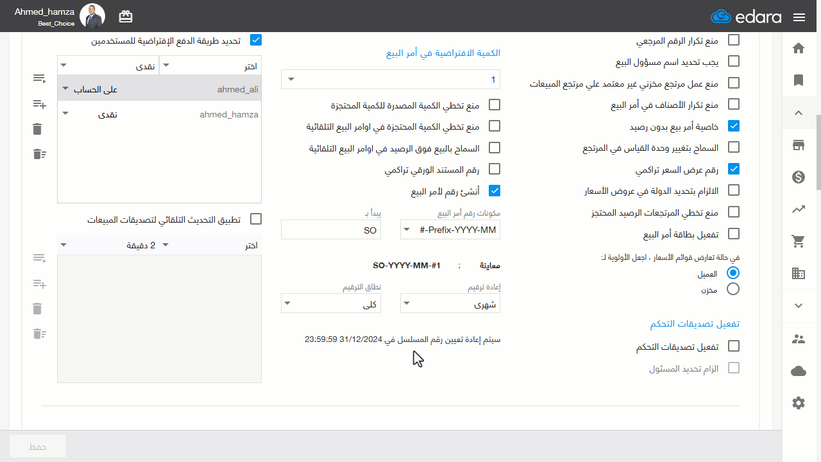Click the page vertical scrollbar thumb
The height and width of the screenshot is (462, 821).
(x=818, y=152)
